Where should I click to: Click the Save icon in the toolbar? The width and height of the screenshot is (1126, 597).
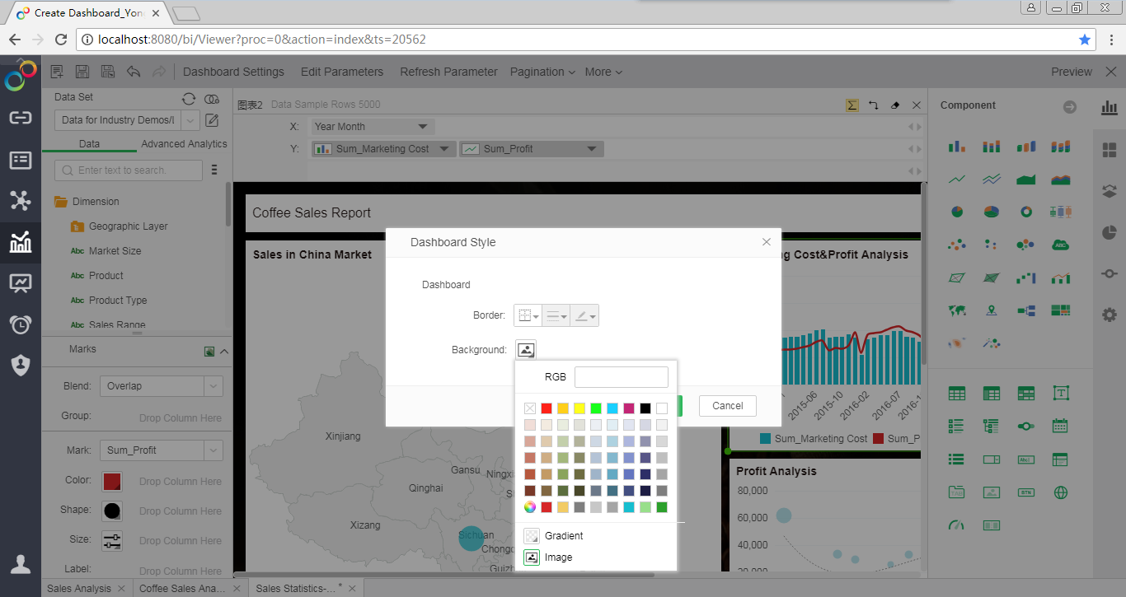[x=82, y=72]
